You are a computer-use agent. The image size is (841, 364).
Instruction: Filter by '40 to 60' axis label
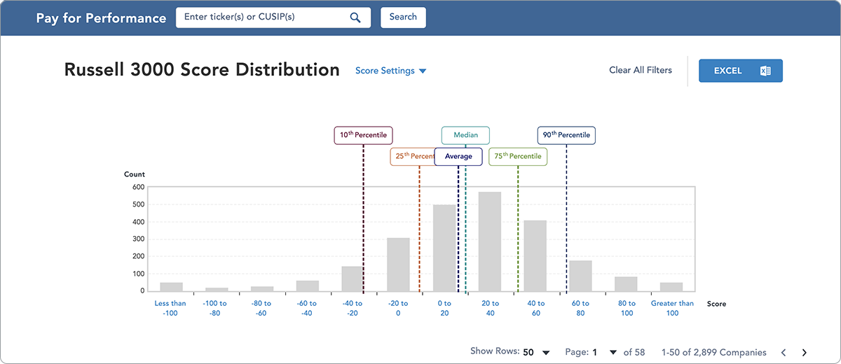(x=535, y=308)
